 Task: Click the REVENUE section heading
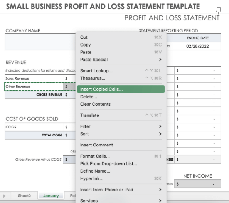16,63
